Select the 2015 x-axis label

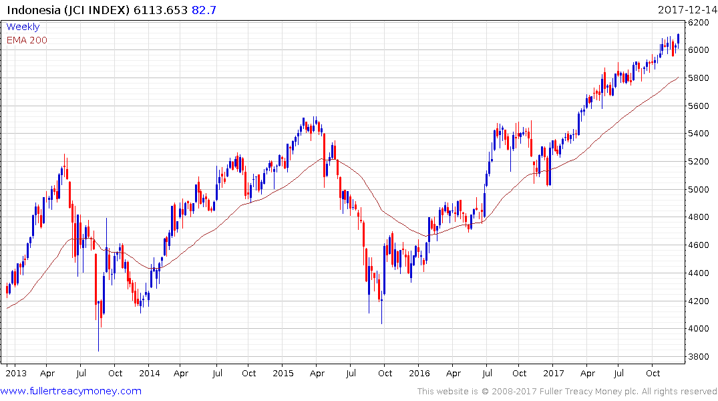pyautogui.click(x=283, y=373)
